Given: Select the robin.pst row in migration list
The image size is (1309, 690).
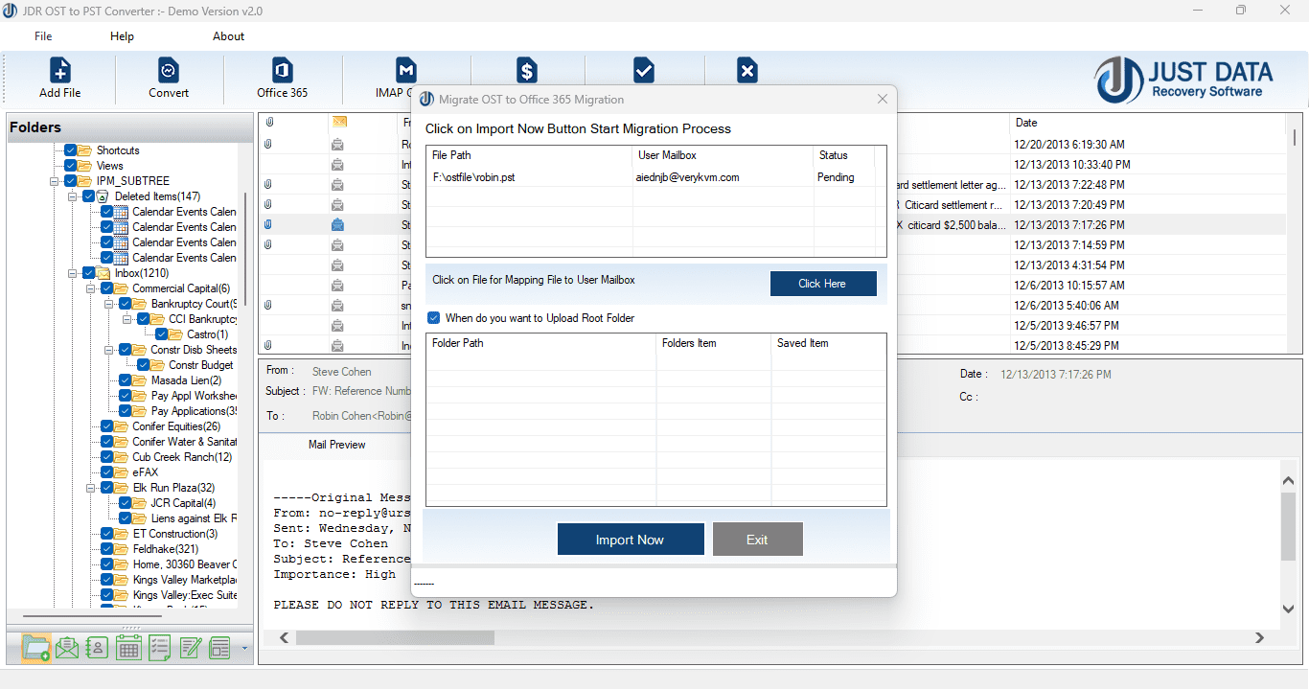Looking at the screenshot, I should click(x=575, y=176).
